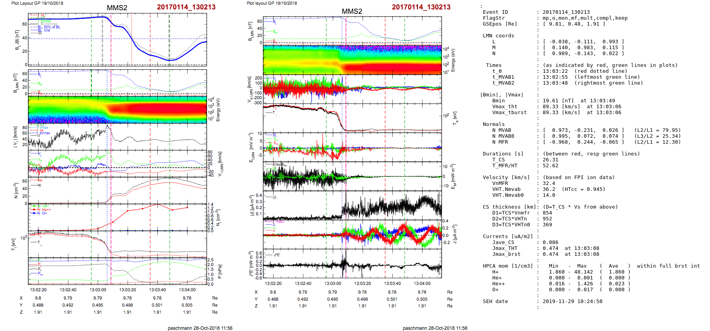
Task: Click the J*E' panel legend label
Action: point(277,255)
